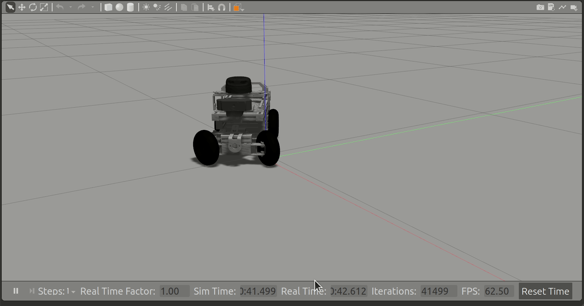Insert a box shape
This screenshot has height=306, width=584.
click(x=108, y=7)
